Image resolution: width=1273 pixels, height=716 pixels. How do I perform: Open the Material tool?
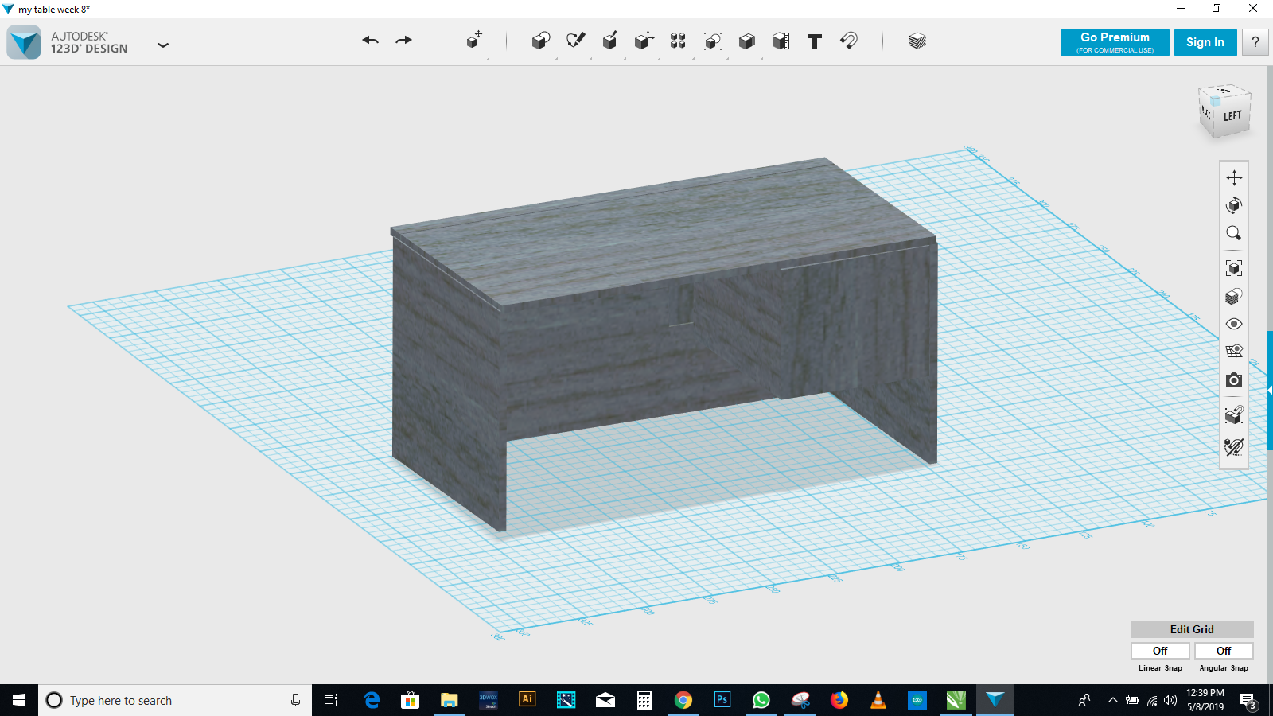click(917, 41)
